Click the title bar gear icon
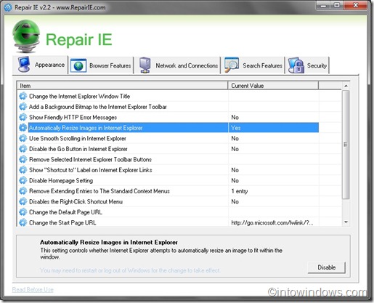The image size is (374, 303). click(x=8, y=7)
